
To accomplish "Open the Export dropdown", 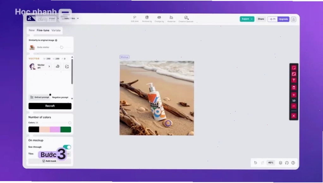I will 247,19.
